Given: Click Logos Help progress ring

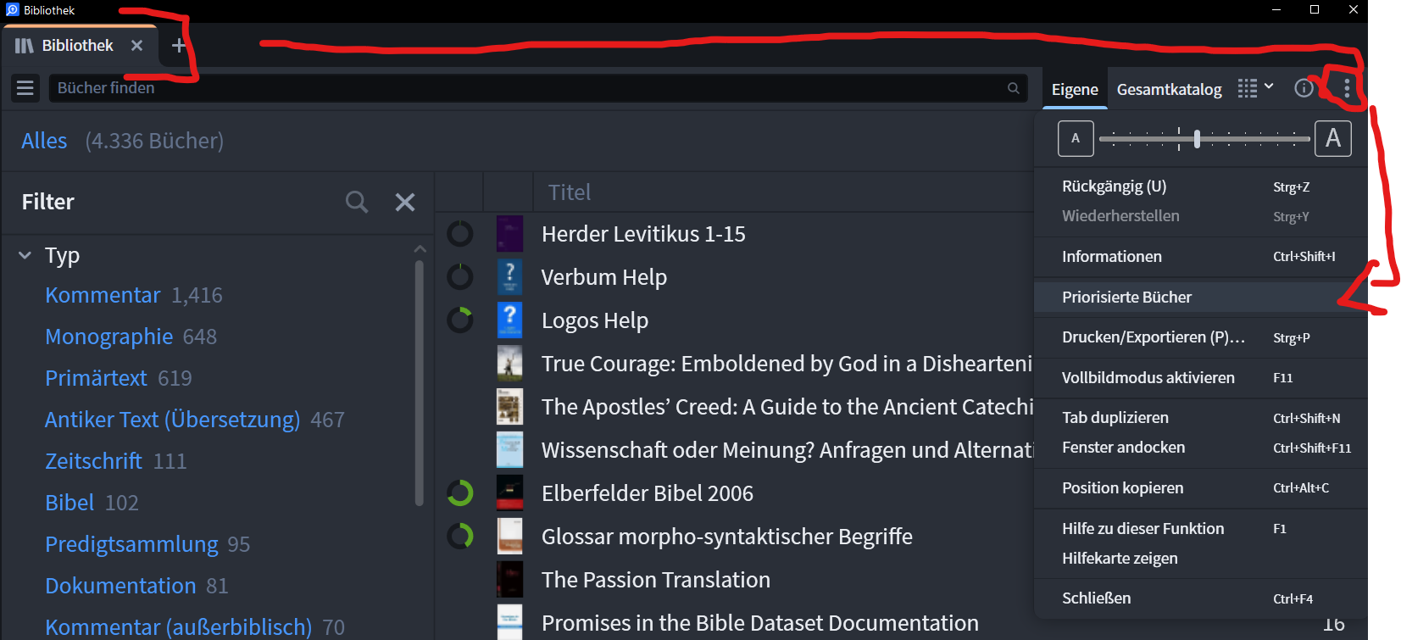Looking at the screenshot, I should tap(459, 320).
